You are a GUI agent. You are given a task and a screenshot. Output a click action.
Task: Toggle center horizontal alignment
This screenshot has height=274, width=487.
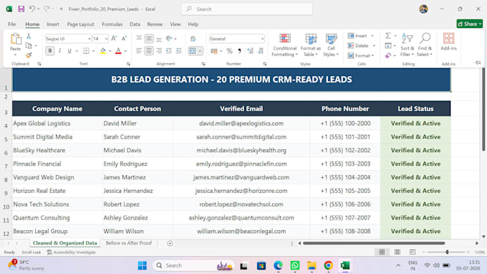coord(149,51)
